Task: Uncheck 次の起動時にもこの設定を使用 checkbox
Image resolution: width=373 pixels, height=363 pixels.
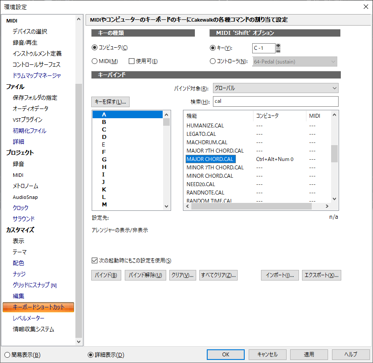Action: pos(94,260)
